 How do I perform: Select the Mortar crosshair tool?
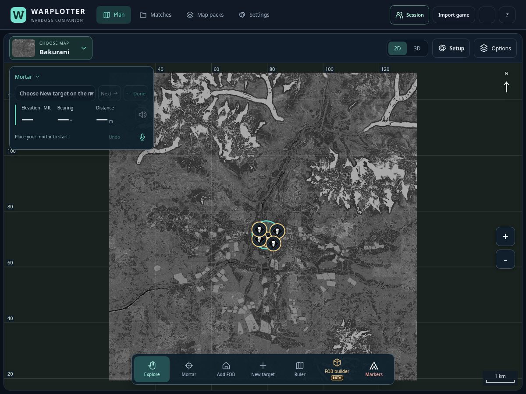[x=189, y=369]
